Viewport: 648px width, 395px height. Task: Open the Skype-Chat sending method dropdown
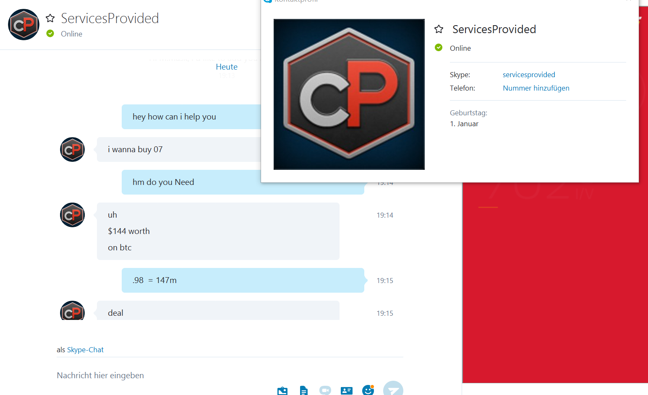click(x=85, y=350)
